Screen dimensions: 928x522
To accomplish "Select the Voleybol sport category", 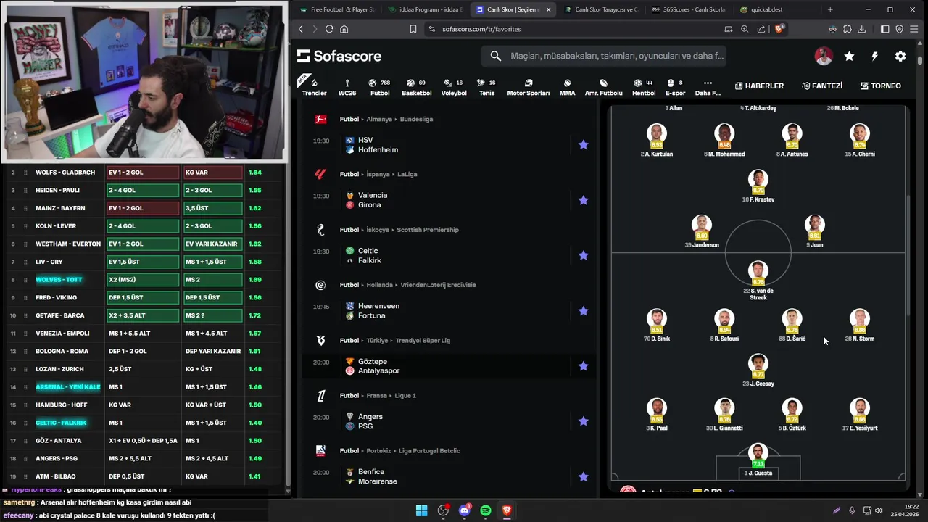I will pos(454,87).
